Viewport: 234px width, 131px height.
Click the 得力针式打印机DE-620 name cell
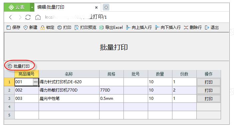[x=69, y=82]
